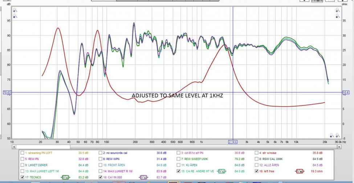Image resolution: width=354 pixels, height=183 pixels.
Task: Click the 31.4 dB value for REW WPN
Action: coord(162,159)
